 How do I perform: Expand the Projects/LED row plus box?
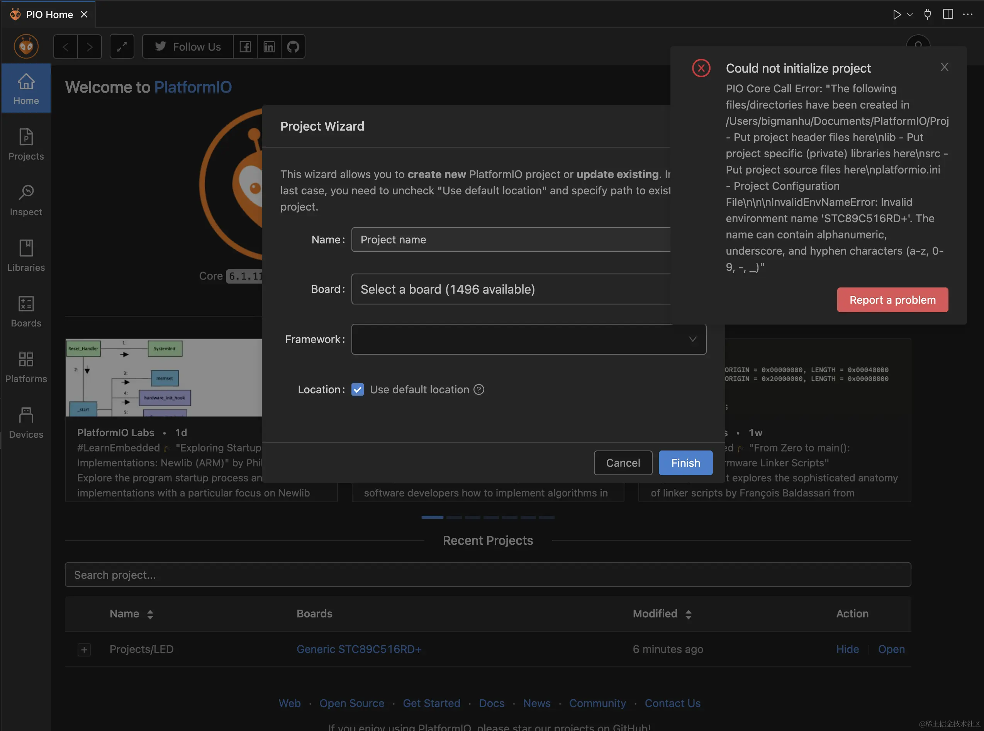coord(84,649)
